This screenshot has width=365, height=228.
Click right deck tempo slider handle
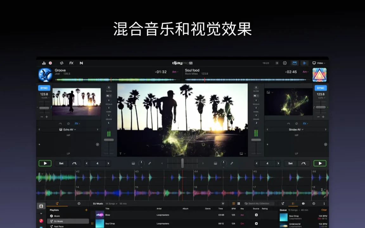[321, 107]
